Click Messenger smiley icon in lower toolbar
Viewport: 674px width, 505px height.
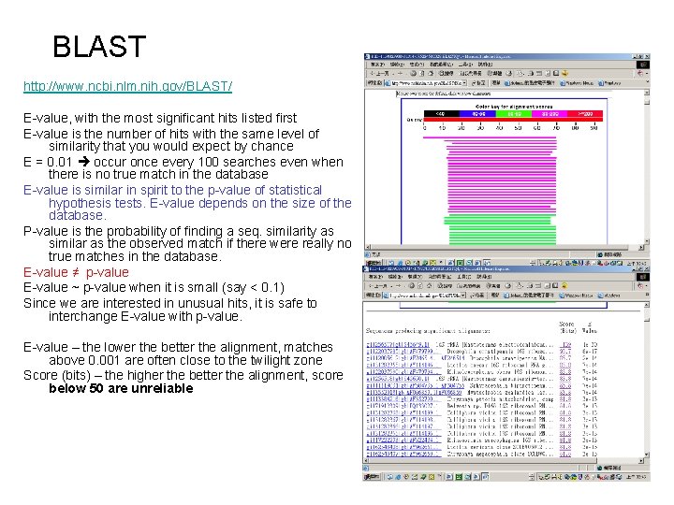[x=564, y=285]
